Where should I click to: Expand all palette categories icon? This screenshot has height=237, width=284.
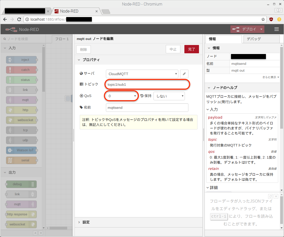coord(41,233)
